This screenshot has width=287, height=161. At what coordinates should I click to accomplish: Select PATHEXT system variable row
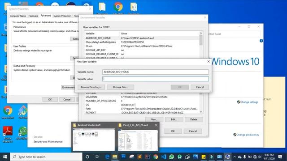(142, 112)
